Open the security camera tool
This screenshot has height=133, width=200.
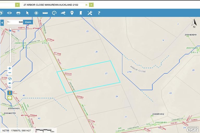(x=63, y=13)
